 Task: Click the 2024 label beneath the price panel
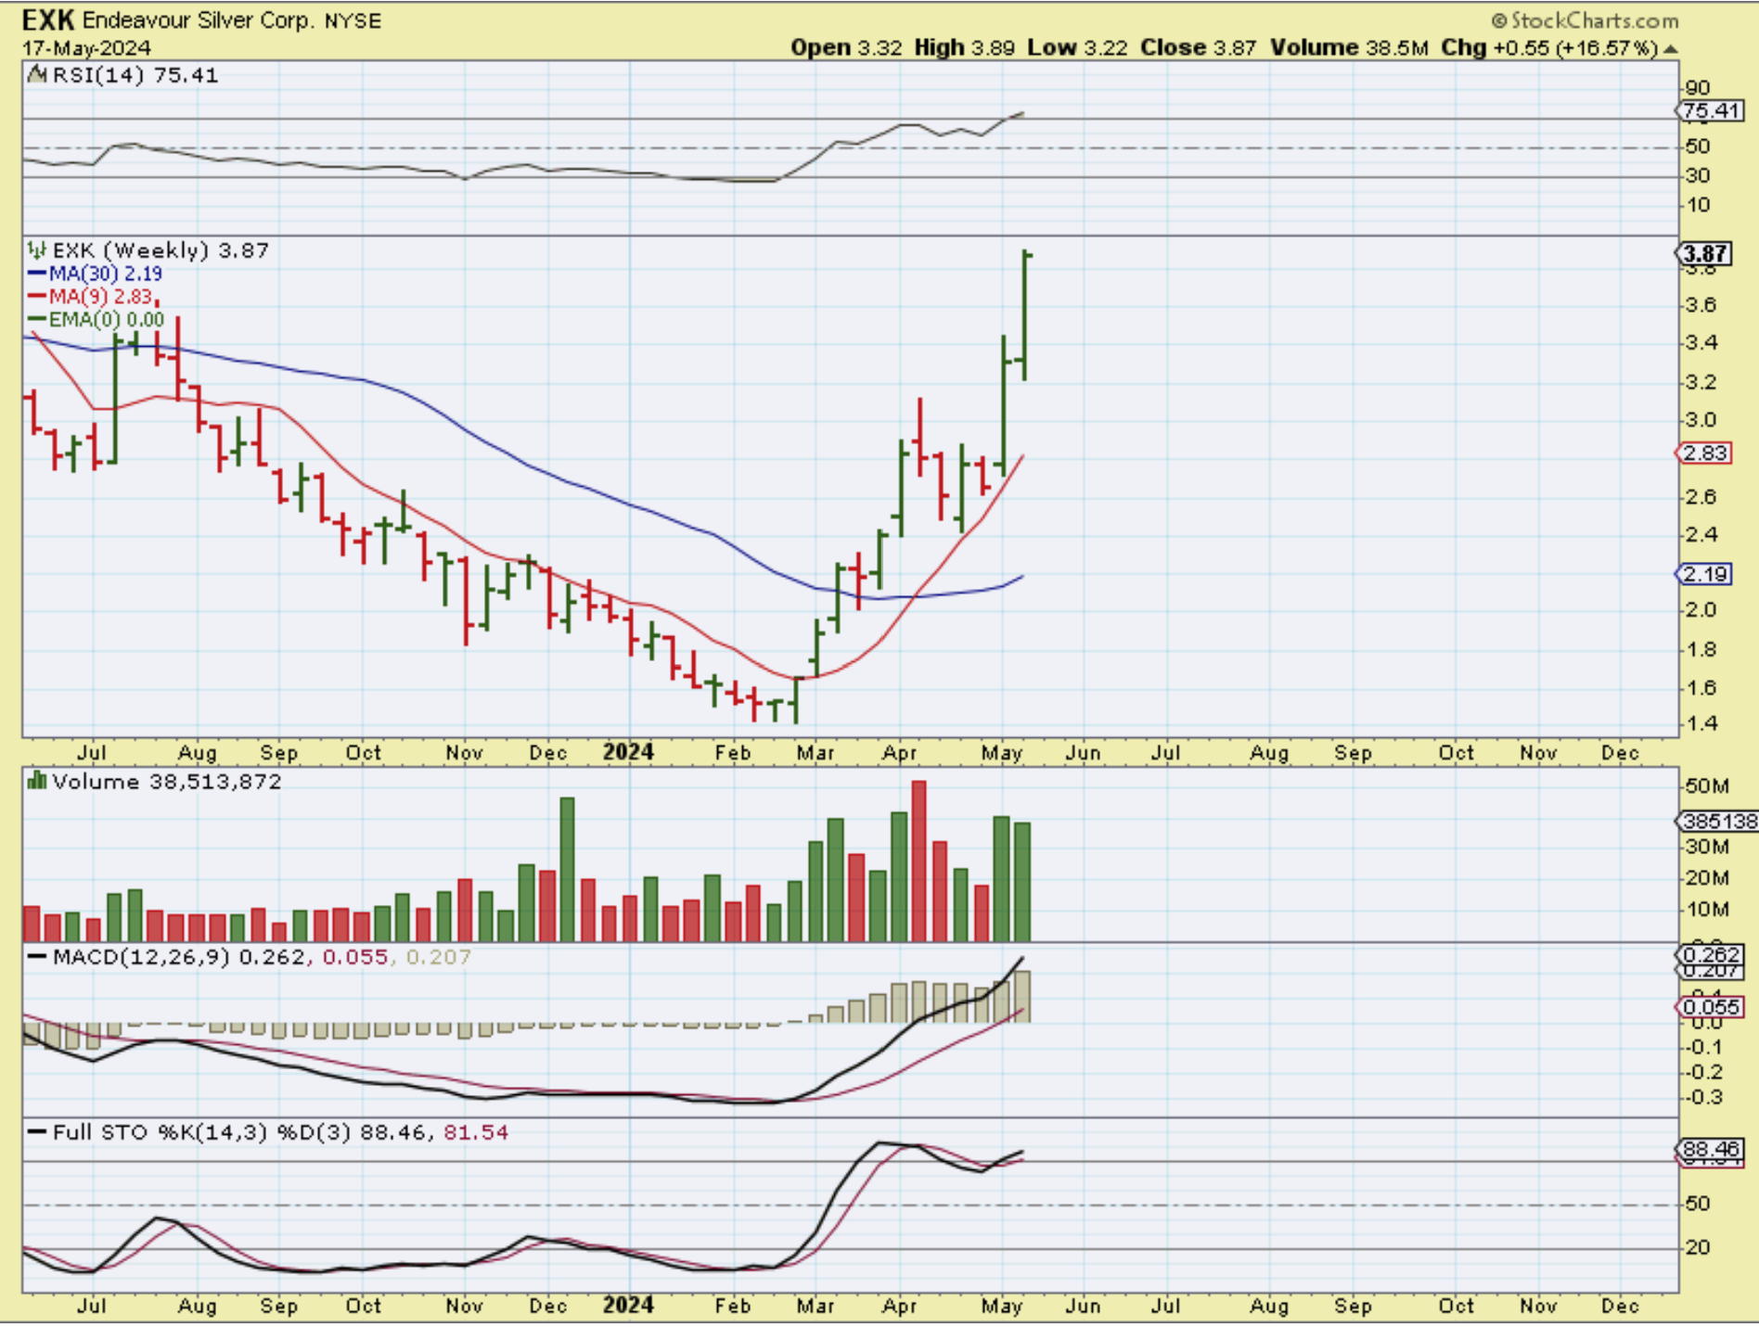pos(628,752)
